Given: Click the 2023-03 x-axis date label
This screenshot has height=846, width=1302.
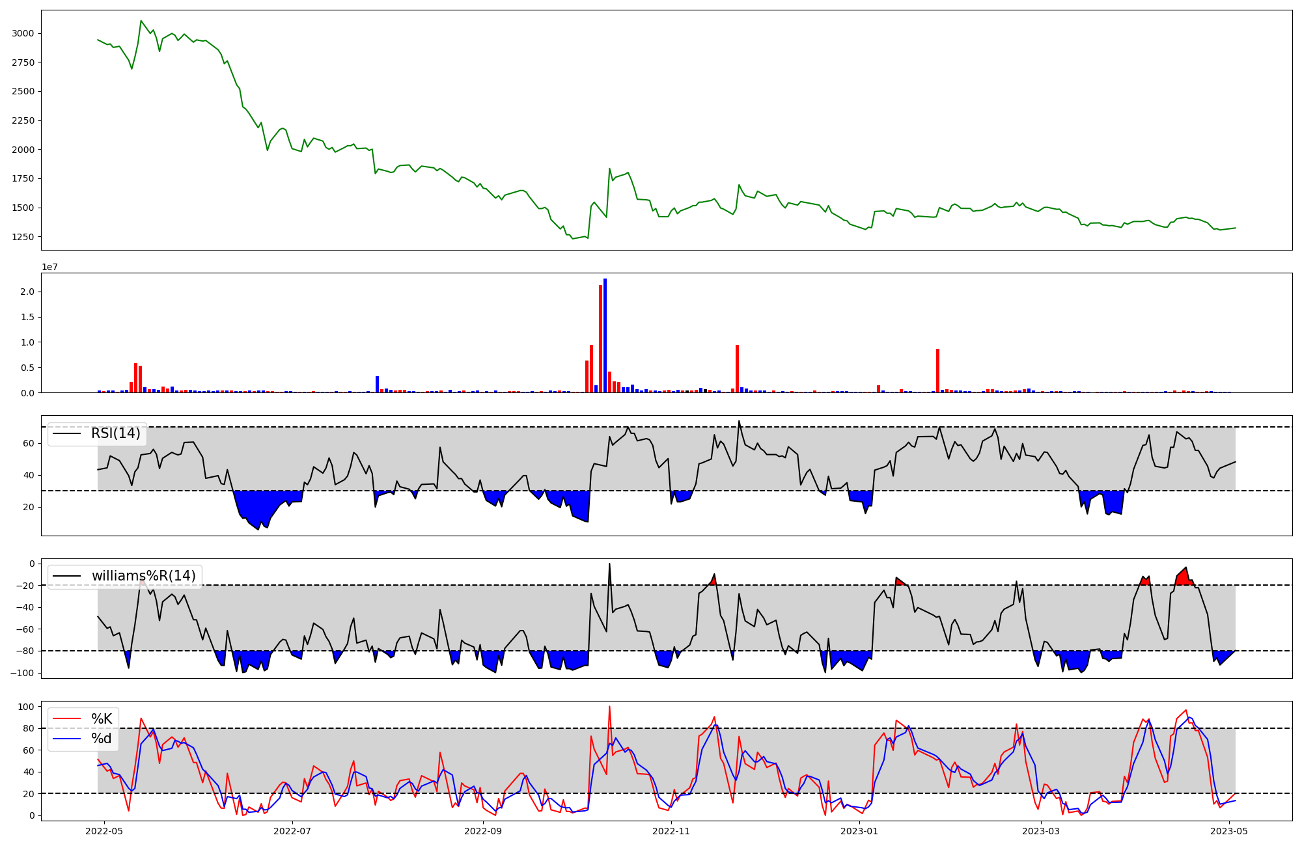Looking at the screenshot, I should pyautogui.click(x=1041, y=831).
